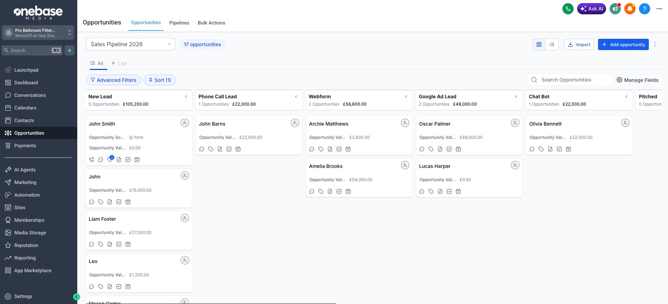Click task checkbox icon on Archie Matthews card
668x304 pixels.
point(339,149)
